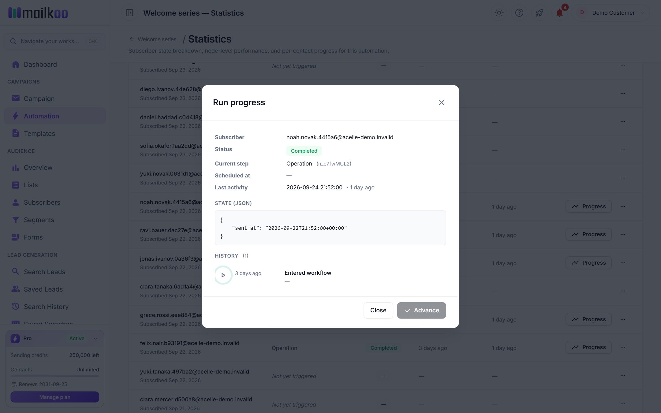Image resolution: width=661 pixels, height=413 pixels.
Task: Open Progress for jonas.ivanov row
Action: pyautogui.click(x=588, y=263)
